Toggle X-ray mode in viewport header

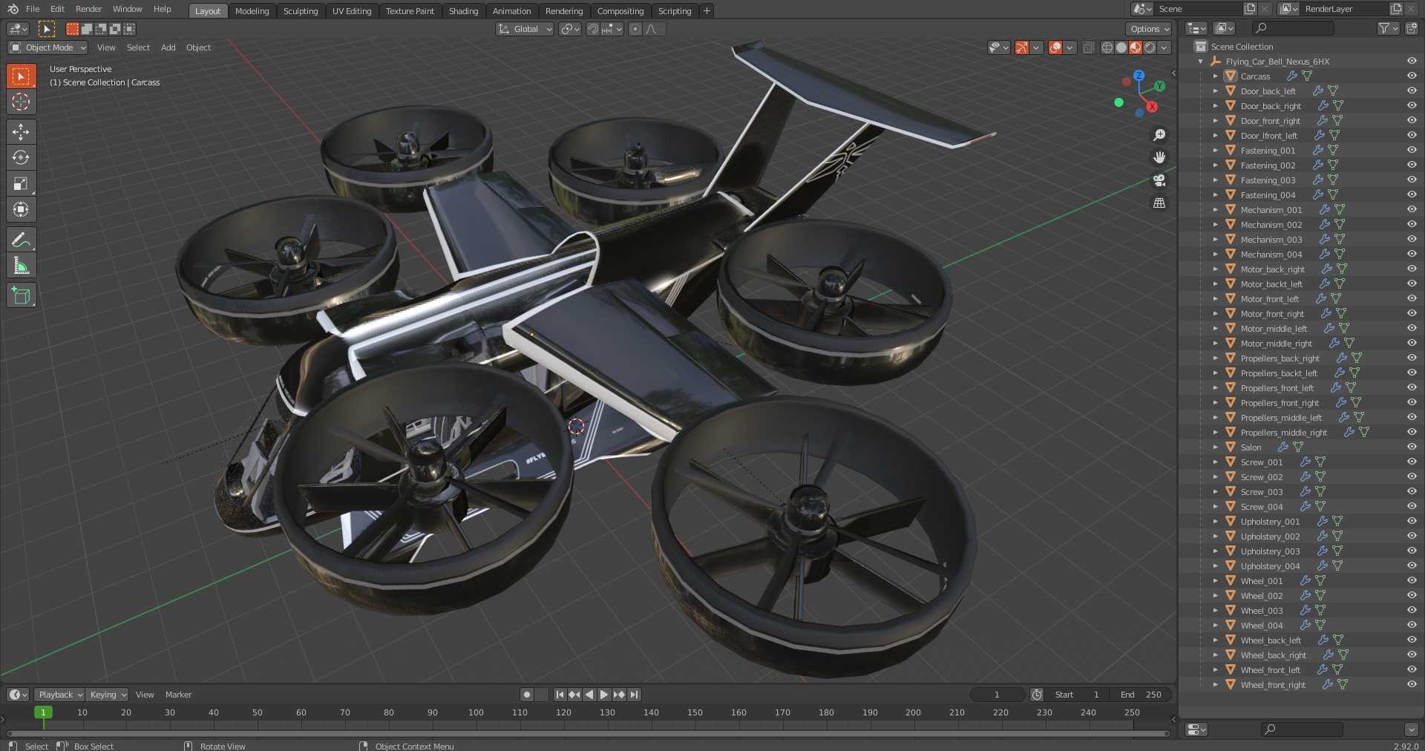[x=1089, y=47]
